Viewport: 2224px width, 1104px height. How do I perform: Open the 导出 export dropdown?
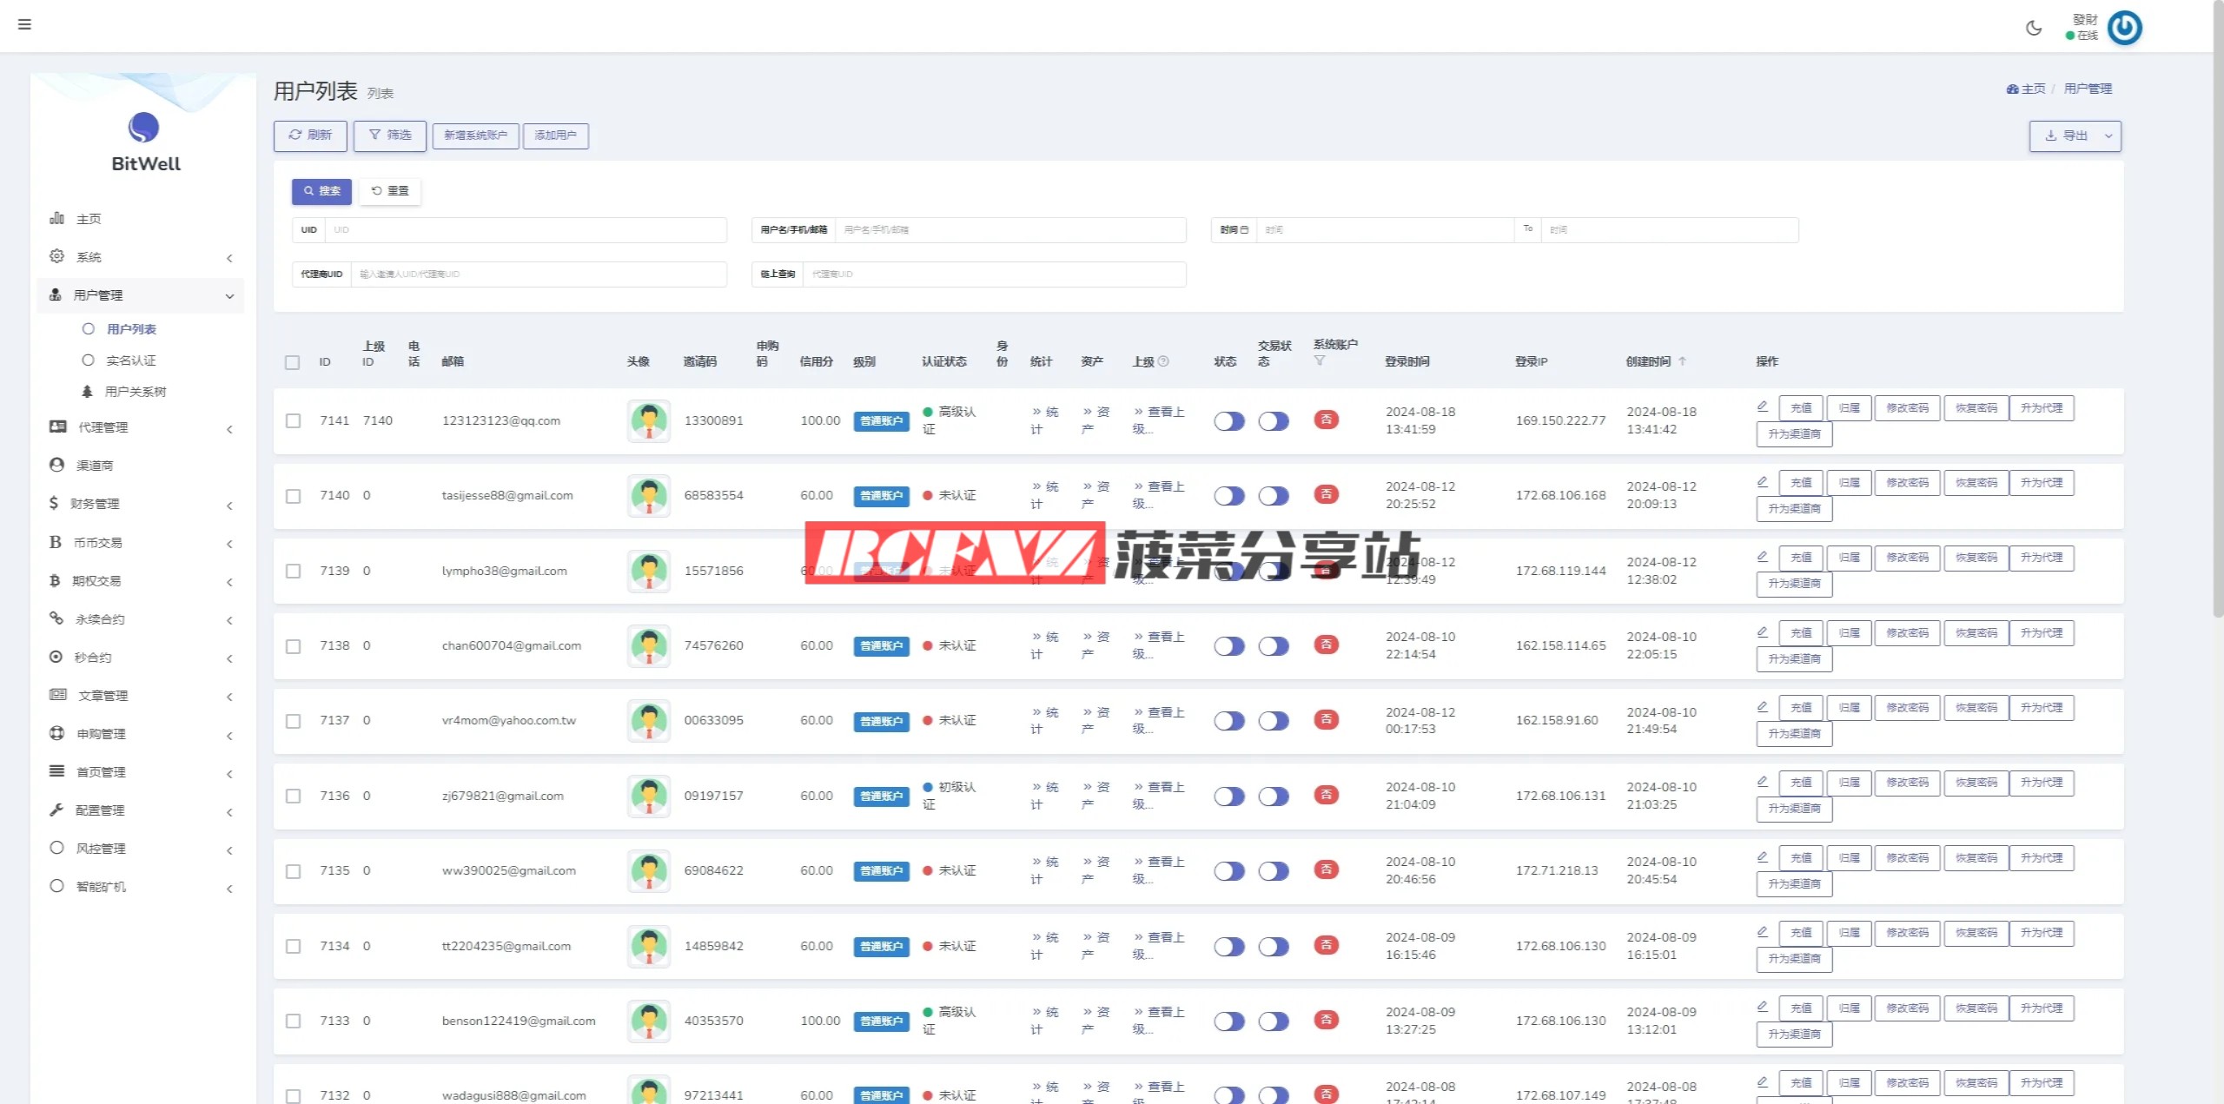point(2075,136)
